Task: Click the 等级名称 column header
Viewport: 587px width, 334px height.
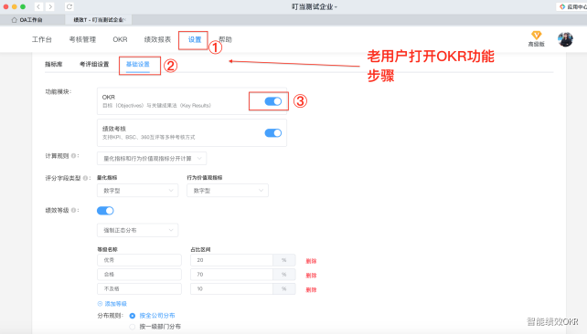Action: (x=108, y=249)
